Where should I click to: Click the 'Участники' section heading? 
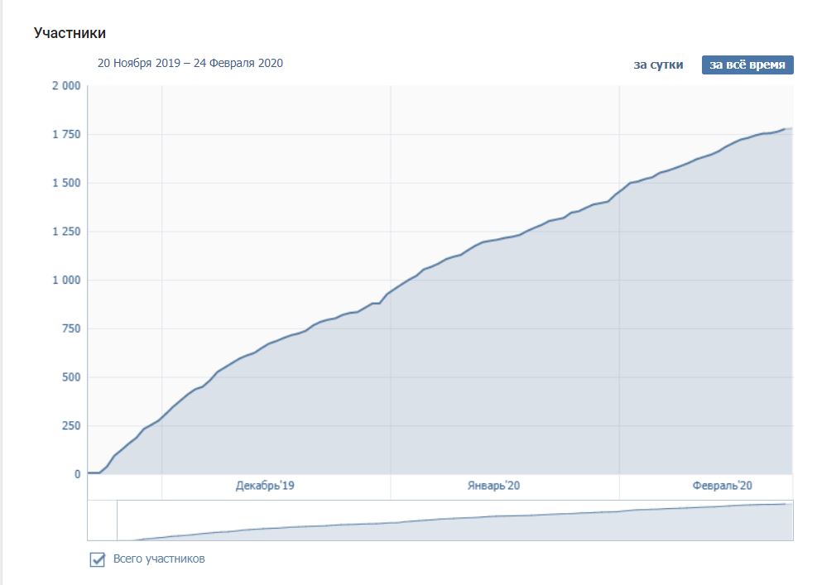pyautogui.click(x=70, y=33)
